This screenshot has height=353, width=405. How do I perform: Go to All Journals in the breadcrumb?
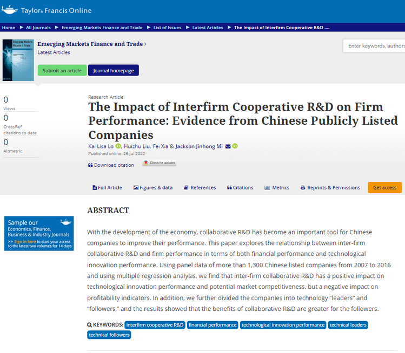[x=38, y=28]
